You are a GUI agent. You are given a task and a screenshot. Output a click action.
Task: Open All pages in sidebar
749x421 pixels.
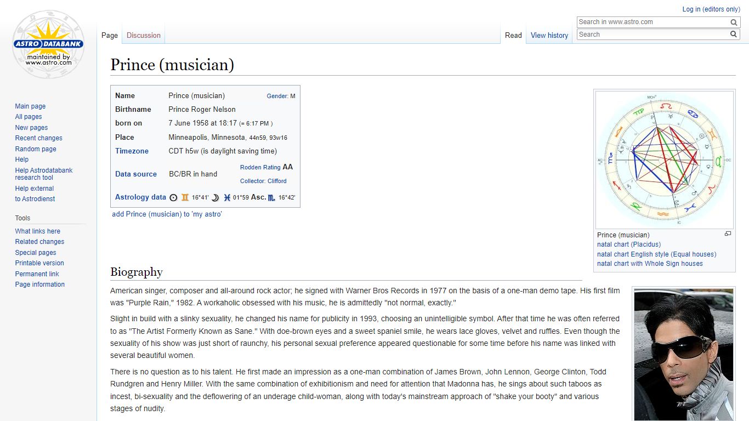click(29, 117)
